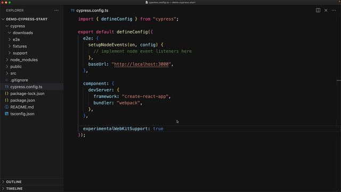341x192 pixels.
Task: Open tsconfig.json file
Action: point(22,114)
